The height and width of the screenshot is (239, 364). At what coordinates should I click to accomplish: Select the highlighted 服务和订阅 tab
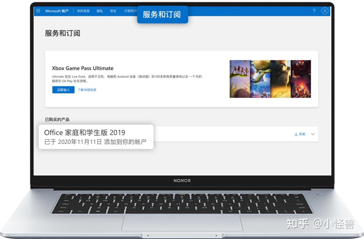[163, 14]
